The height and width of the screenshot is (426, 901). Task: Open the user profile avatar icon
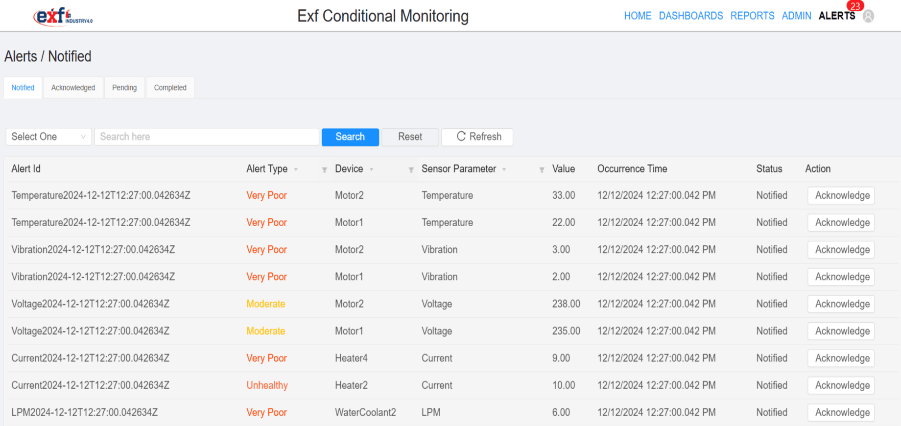point(868,16)
